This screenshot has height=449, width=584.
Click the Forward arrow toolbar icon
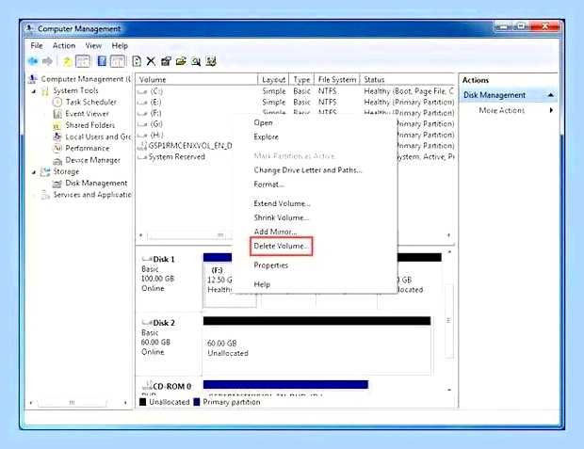pyautogui.click(x=47, y=61)
